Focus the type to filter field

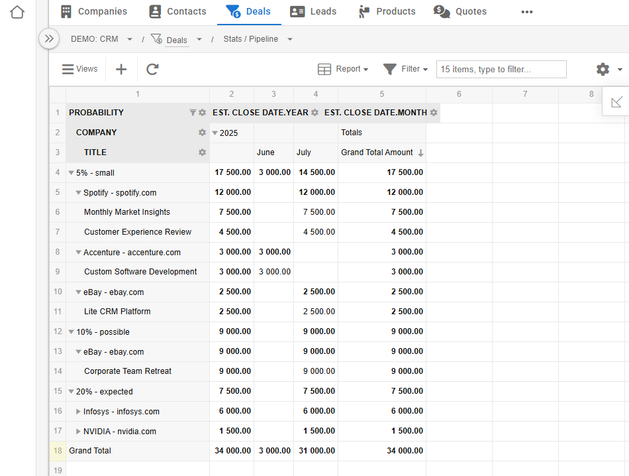click(x=501, y=69)
